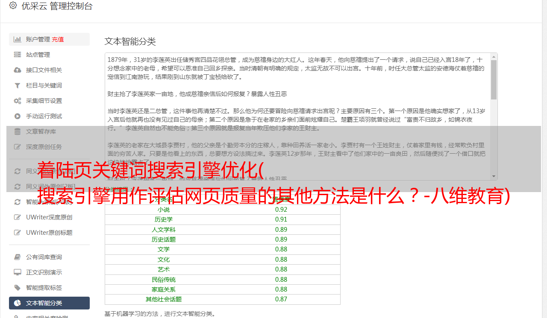
Task: Click the 0.88 value beside 文化
Action: [281, 260]
